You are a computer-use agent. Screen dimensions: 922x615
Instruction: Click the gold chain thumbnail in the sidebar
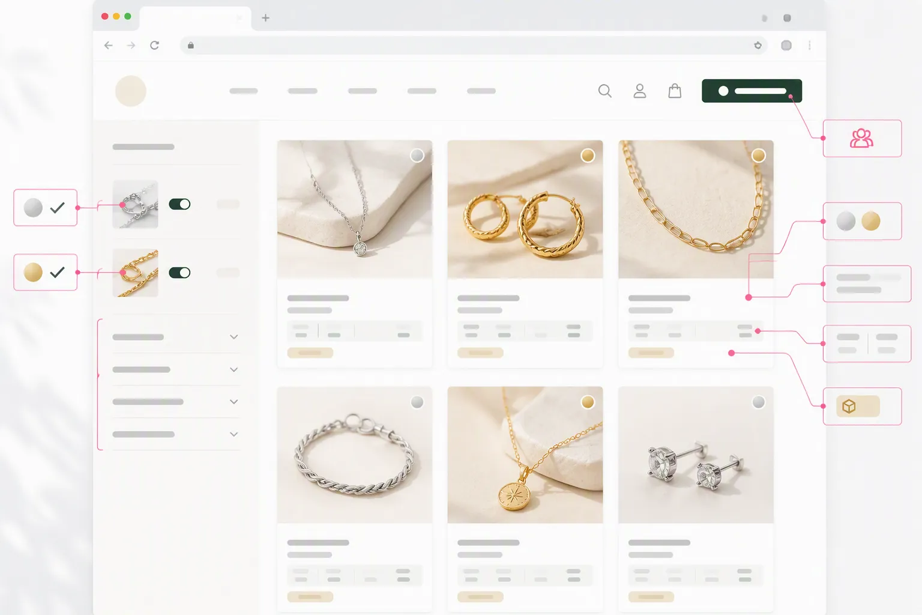[x=135, y=273]
